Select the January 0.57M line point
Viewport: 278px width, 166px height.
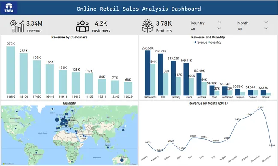pos(148,145)
